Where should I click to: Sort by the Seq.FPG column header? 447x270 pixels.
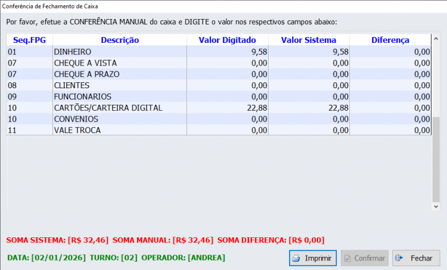[29, 40]
